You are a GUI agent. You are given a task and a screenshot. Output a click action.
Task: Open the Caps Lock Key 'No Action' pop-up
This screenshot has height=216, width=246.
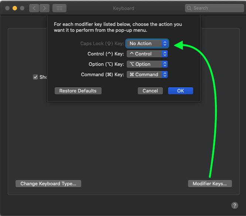[x=147, y=44]
